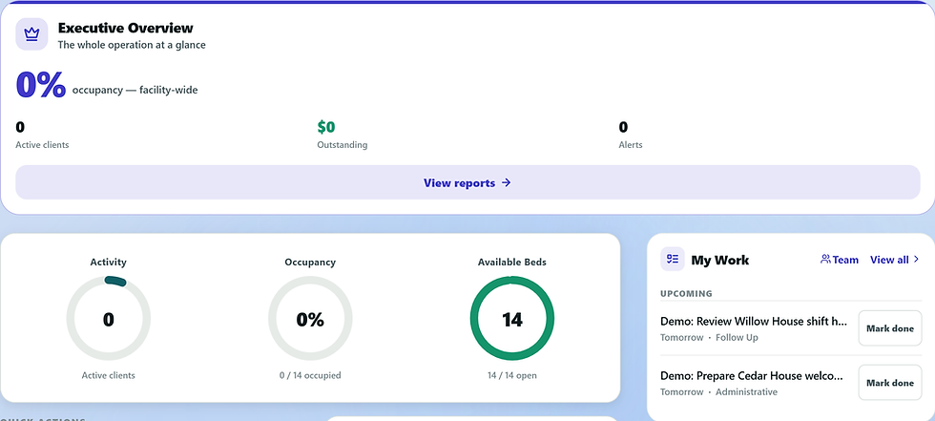
Task: Click the UPCOMING section label
Action: point(686,293)
